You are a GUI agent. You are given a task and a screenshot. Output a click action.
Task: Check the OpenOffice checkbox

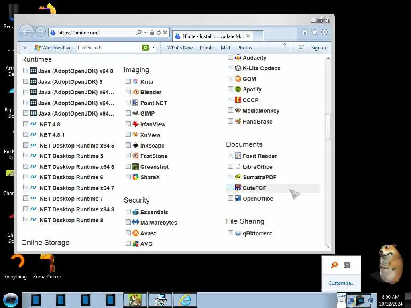[x=230, y=198]
